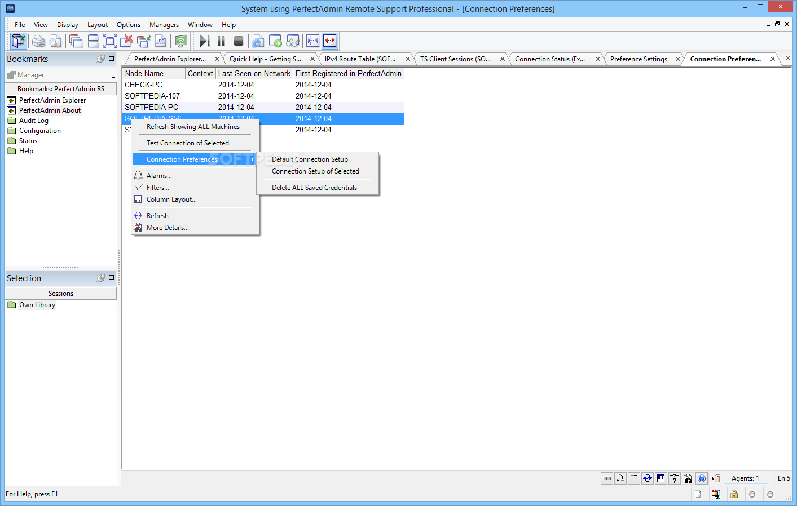Viewport: 797px width, 506px height.
Task: Click the expand window arrows icon
Action: pos(110,41)
